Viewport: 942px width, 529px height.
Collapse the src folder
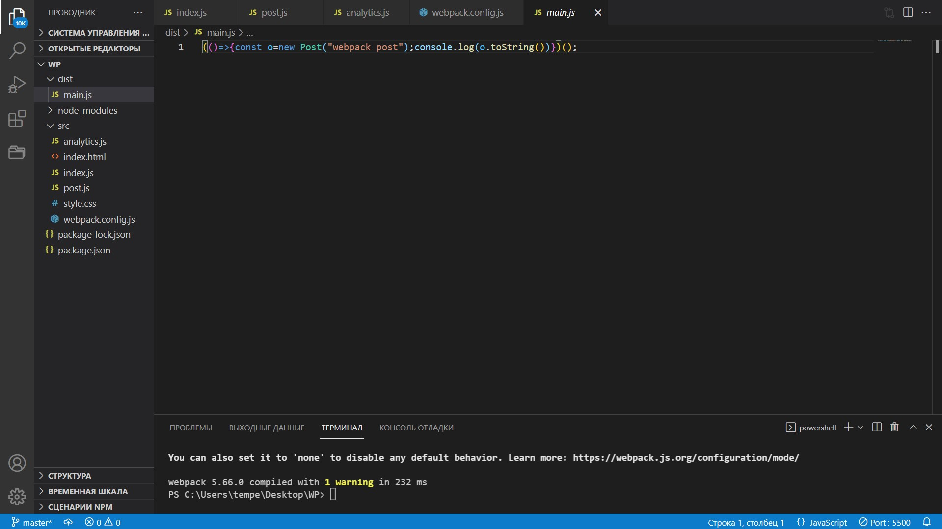[x=94, y=126]
